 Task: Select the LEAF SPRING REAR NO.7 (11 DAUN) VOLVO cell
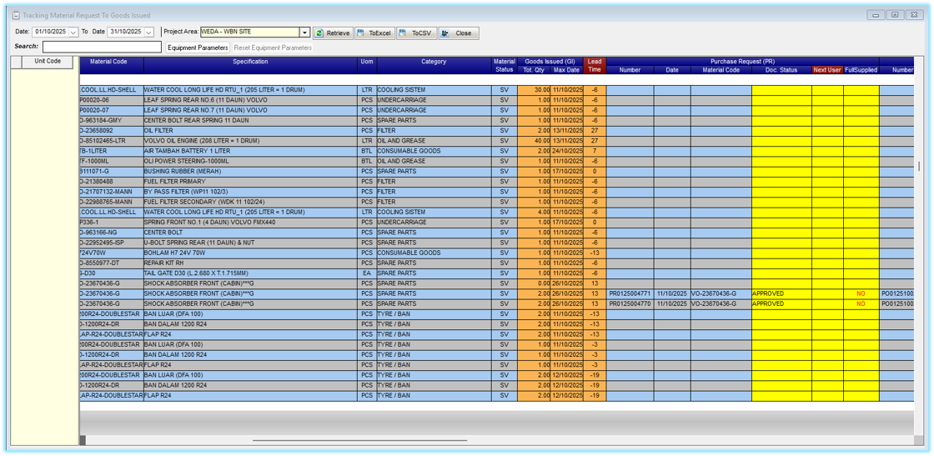click(250, 110)
